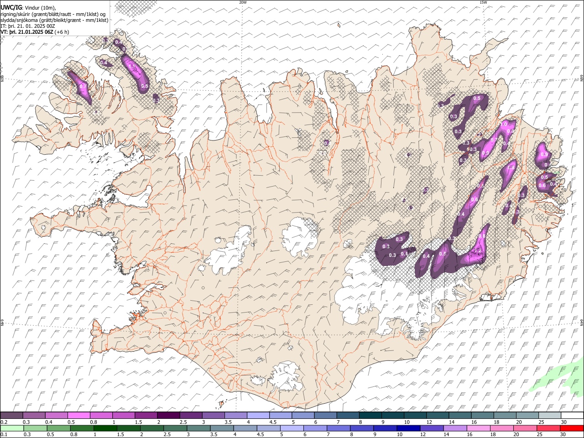
Task: Select the '1.1' snowfall value in Westfjords
Action: click(132, 67)
